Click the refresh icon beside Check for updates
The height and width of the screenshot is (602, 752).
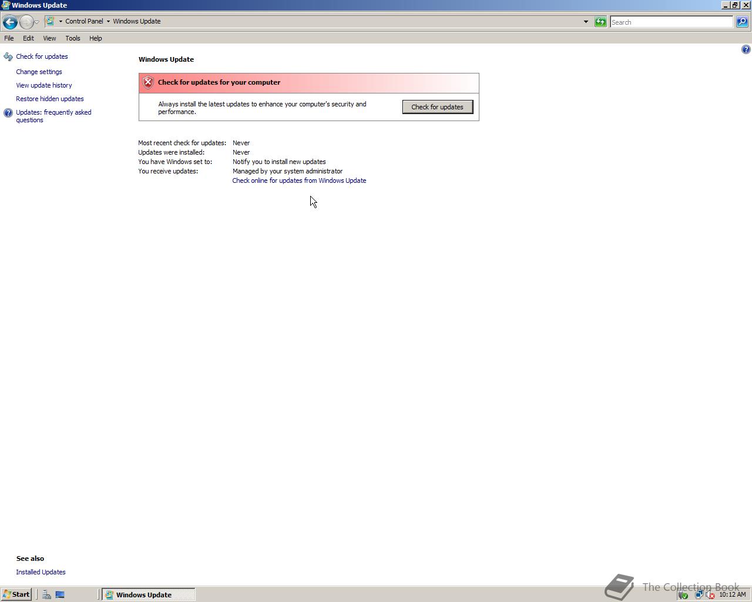pos(8,57)
